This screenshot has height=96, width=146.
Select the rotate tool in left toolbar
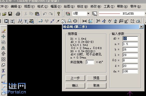[x=3, y=54]
